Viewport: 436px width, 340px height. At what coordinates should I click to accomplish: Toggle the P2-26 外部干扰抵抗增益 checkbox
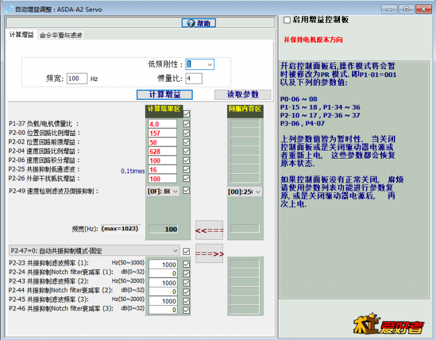tap(186, 178)
